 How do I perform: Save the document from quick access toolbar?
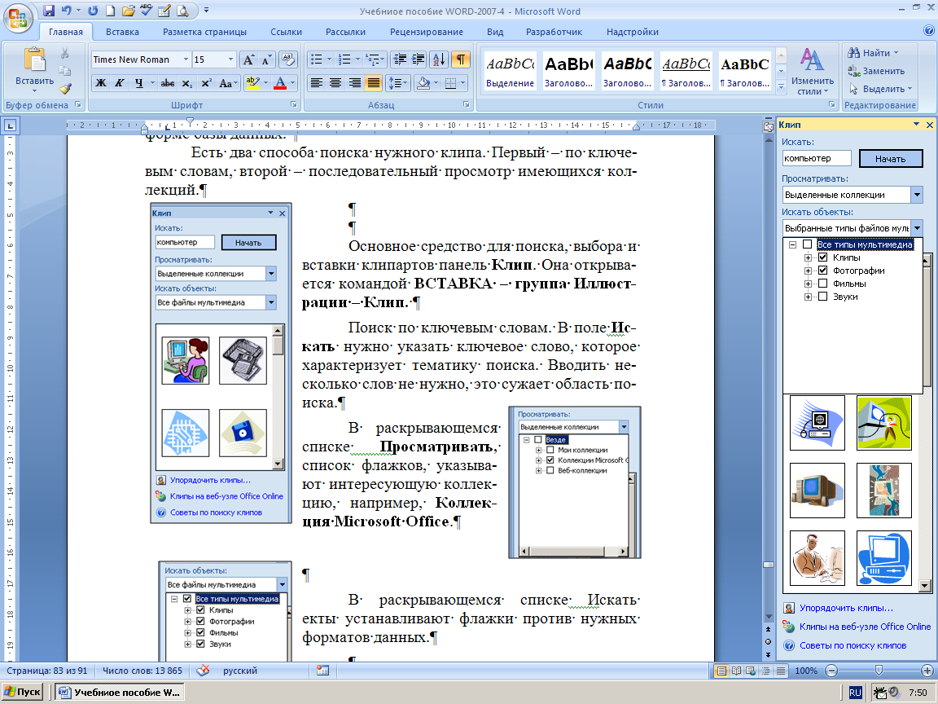[x=49, y=11]
